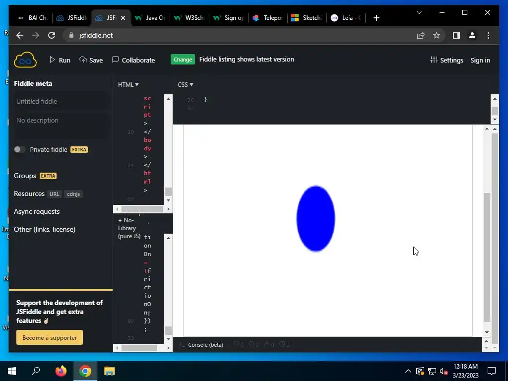This screenshot has height=381, width=508.
Task: Click Become a supporter button
Action: [50, 337]
